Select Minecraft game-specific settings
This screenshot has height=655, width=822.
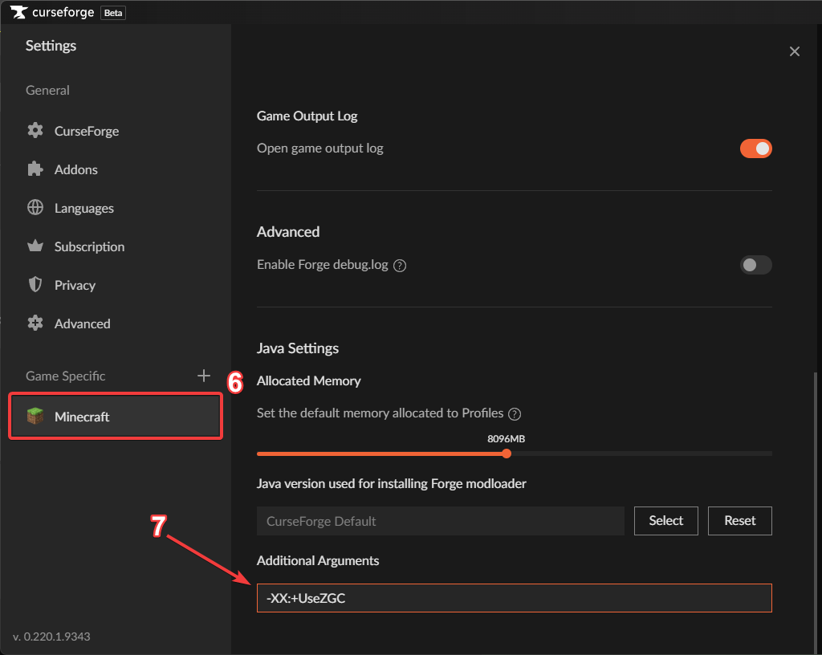(x=116, y=417)
